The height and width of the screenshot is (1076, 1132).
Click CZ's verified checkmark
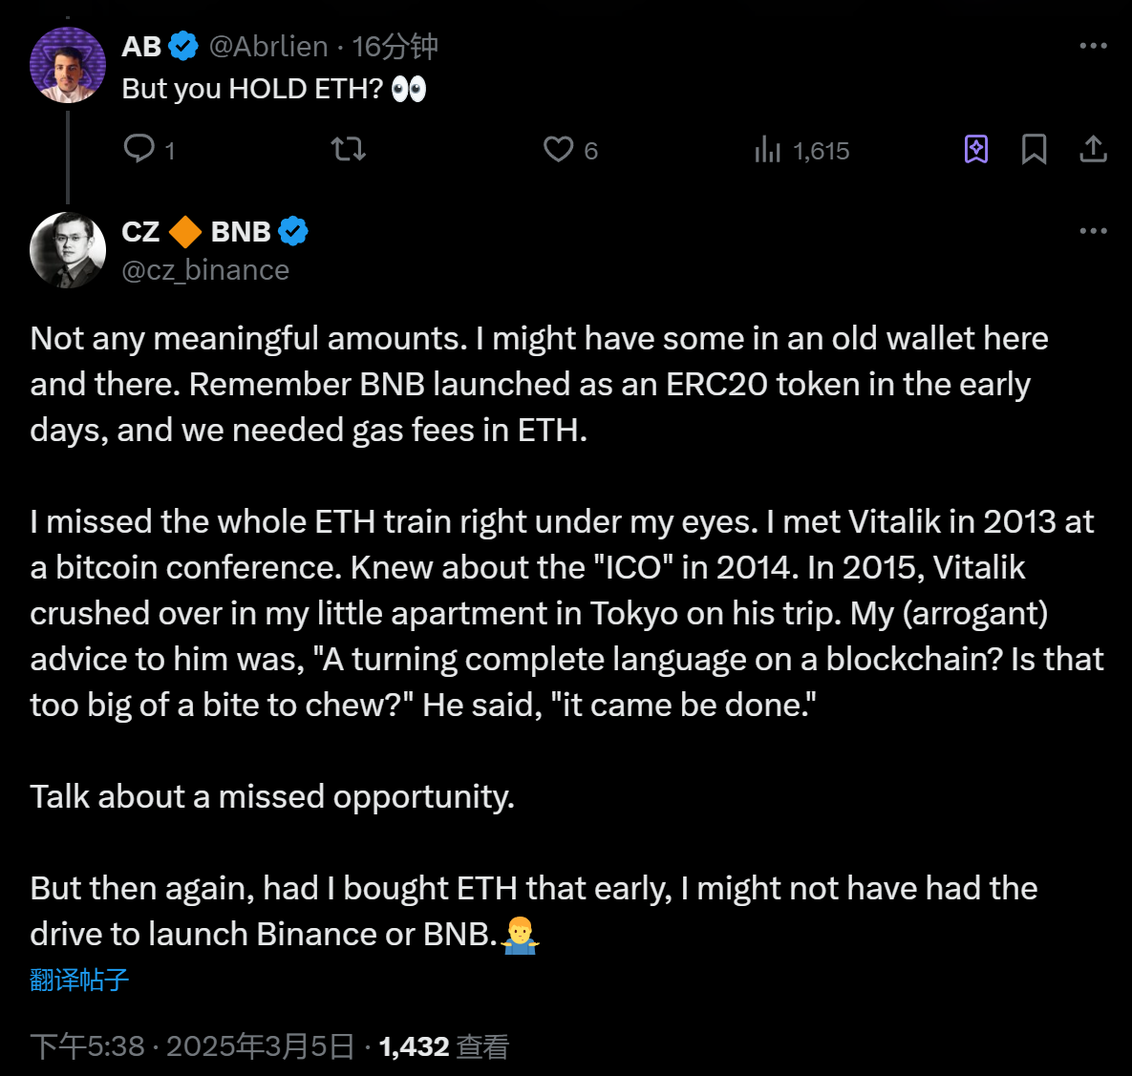point(293,230)
